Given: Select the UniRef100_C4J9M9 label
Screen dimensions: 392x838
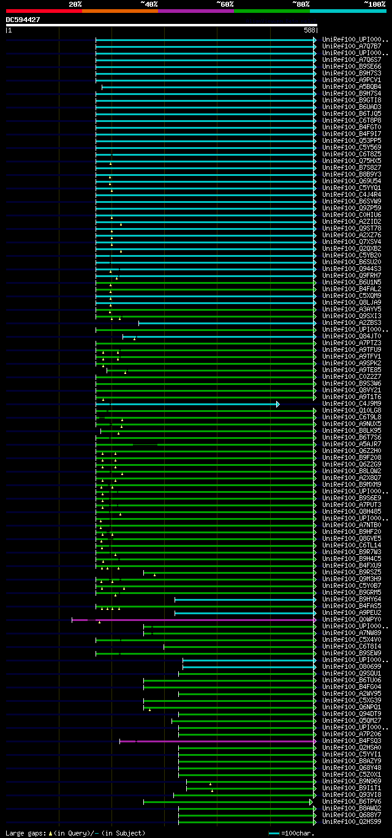Looking at the screenshot, I should (352, 403).
